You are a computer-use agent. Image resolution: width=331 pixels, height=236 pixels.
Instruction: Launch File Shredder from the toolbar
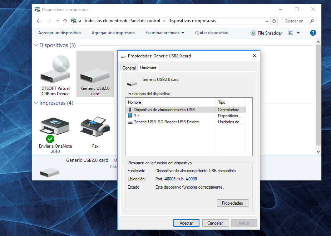pos(266,33)
